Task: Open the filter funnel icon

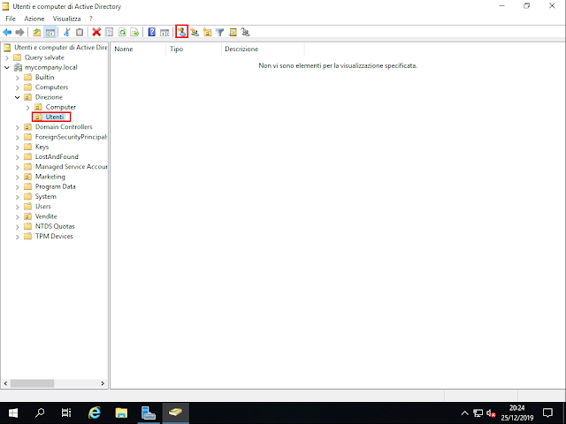Action: [x=220, y=33]
